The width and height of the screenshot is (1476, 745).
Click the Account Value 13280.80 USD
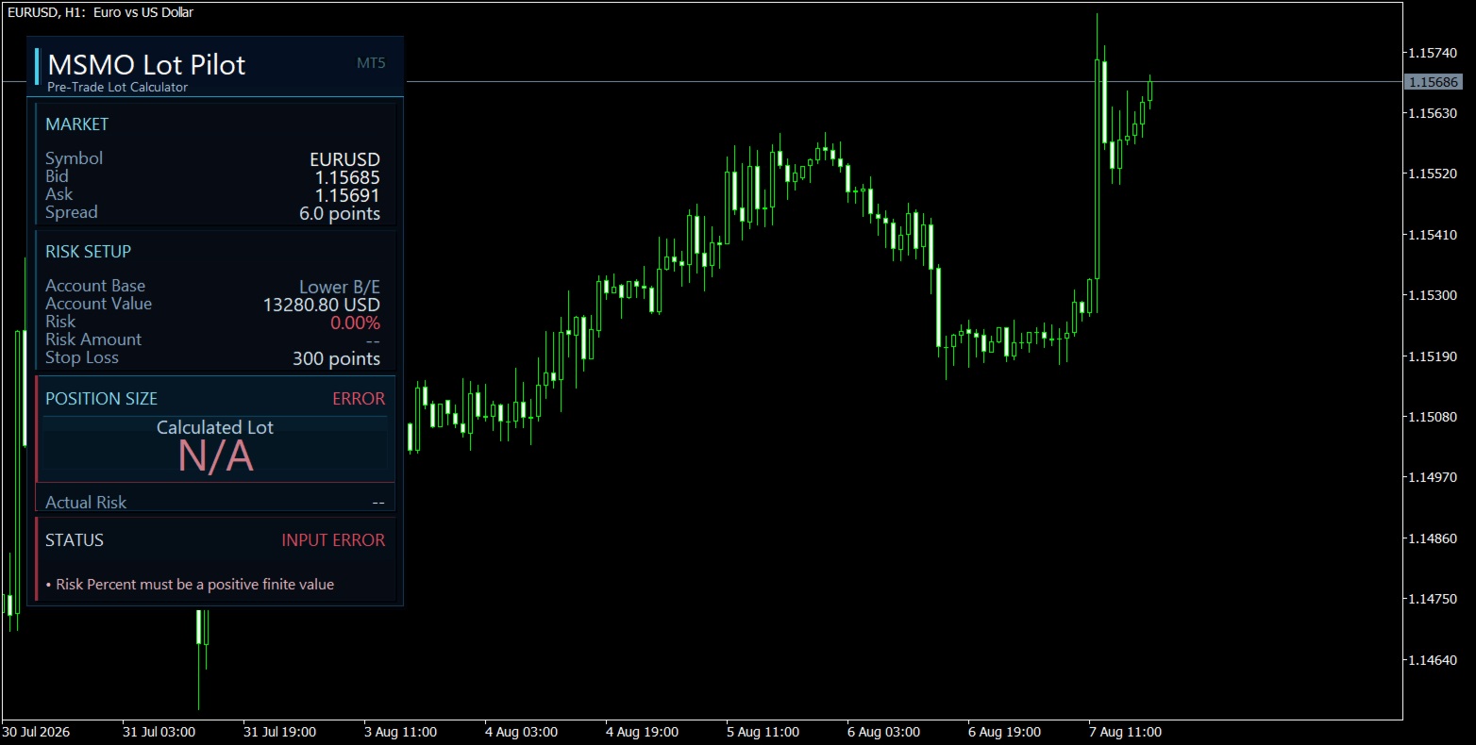click(x=322, y=305)
